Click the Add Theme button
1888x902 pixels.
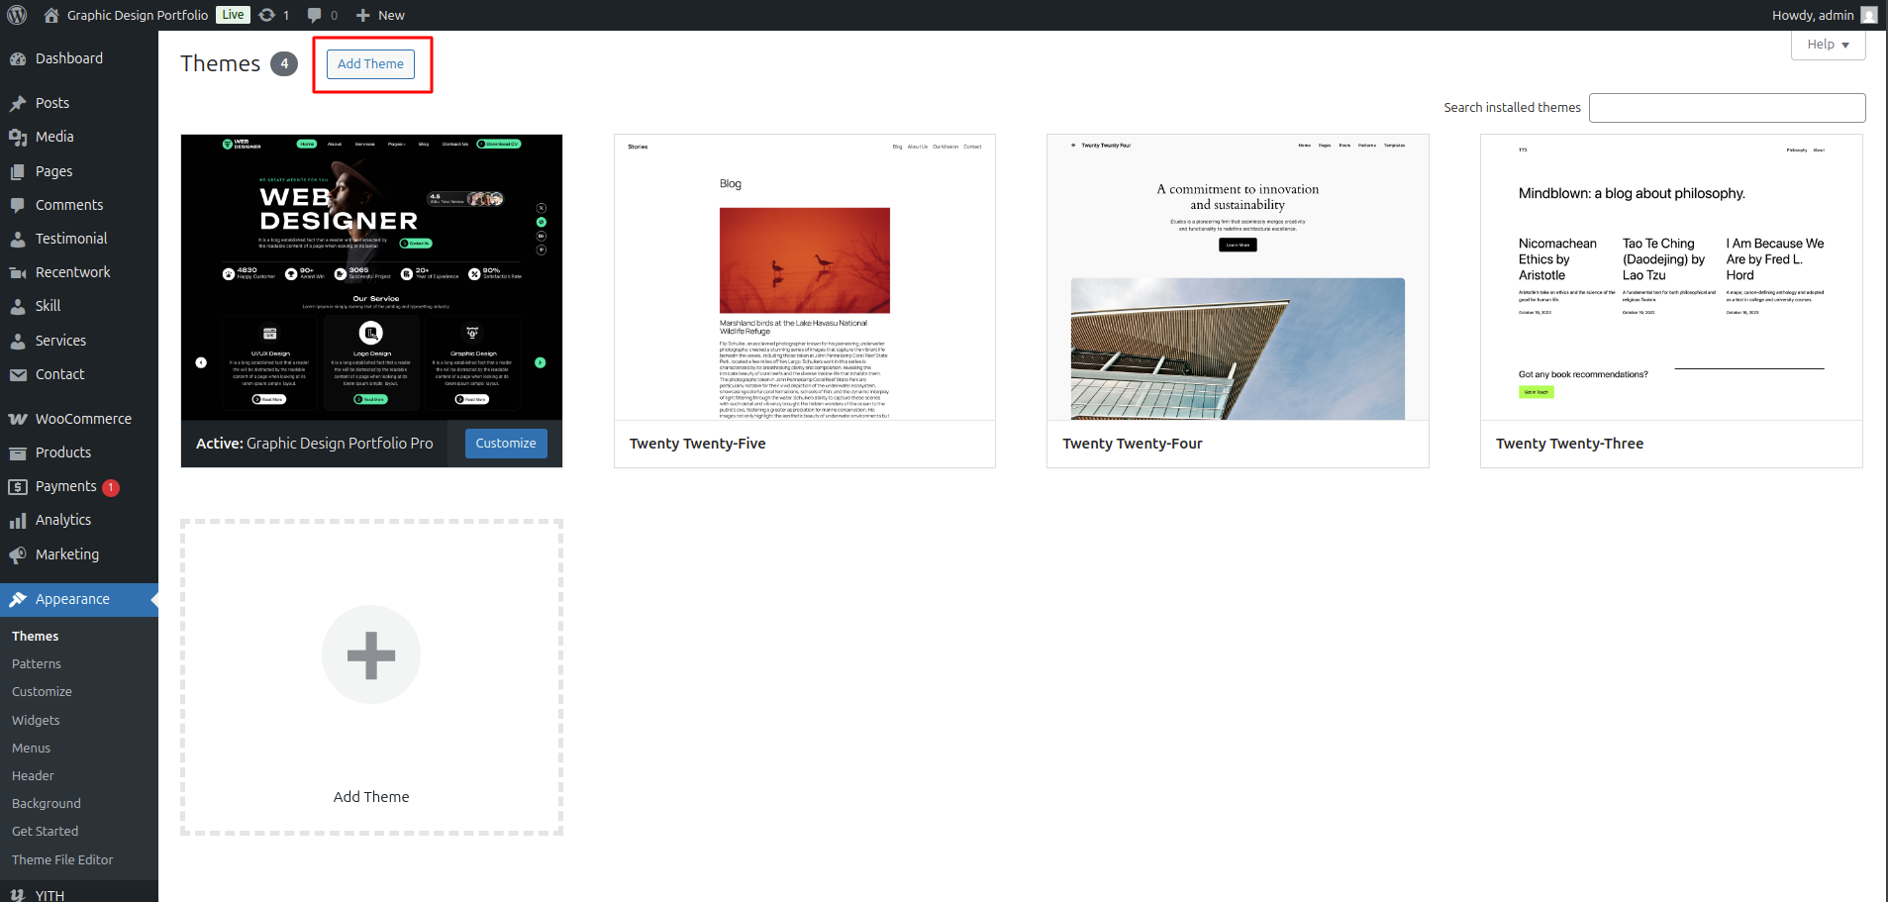(371, 63)
